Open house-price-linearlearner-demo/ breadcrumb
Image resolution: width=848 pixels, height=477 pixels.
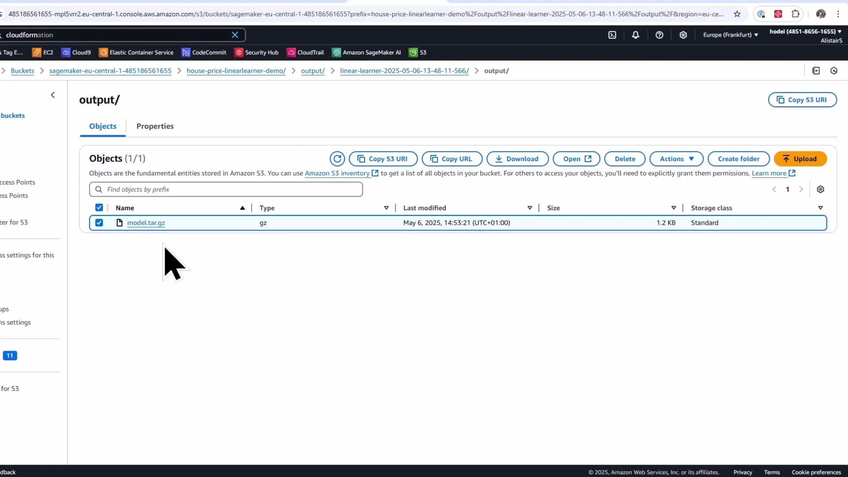[236, 71]
